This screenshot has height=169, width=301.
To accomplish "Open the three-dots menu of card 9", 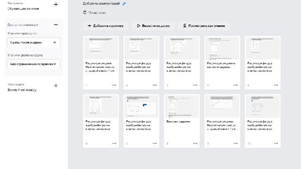I will click(236, 143).
